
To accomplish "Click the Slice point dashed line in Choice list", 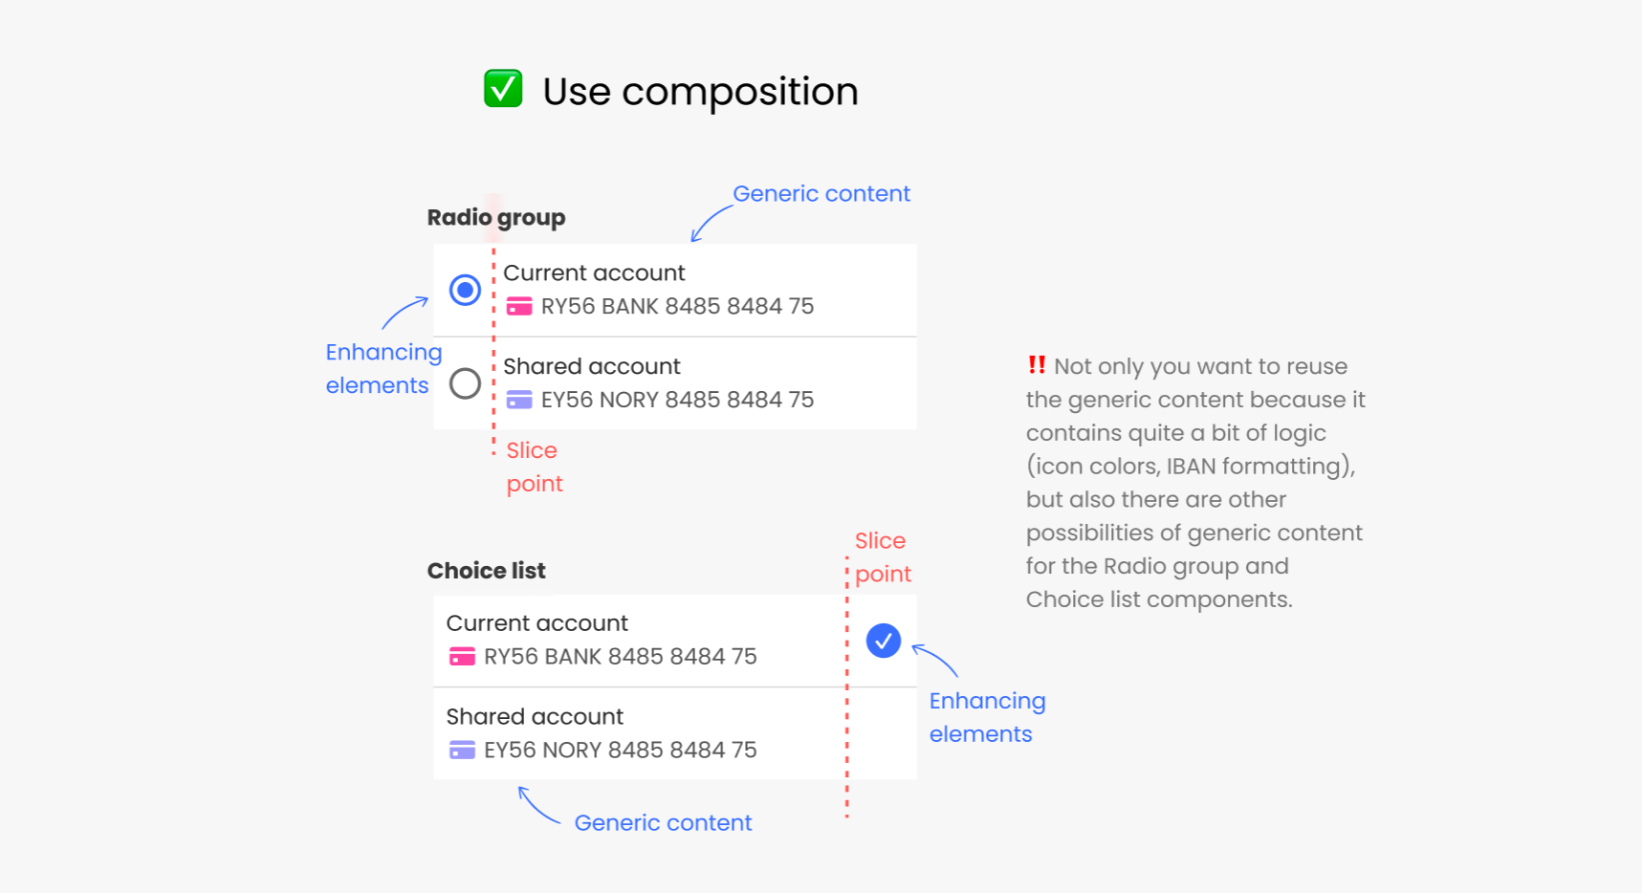I will (x=845, y=688).
